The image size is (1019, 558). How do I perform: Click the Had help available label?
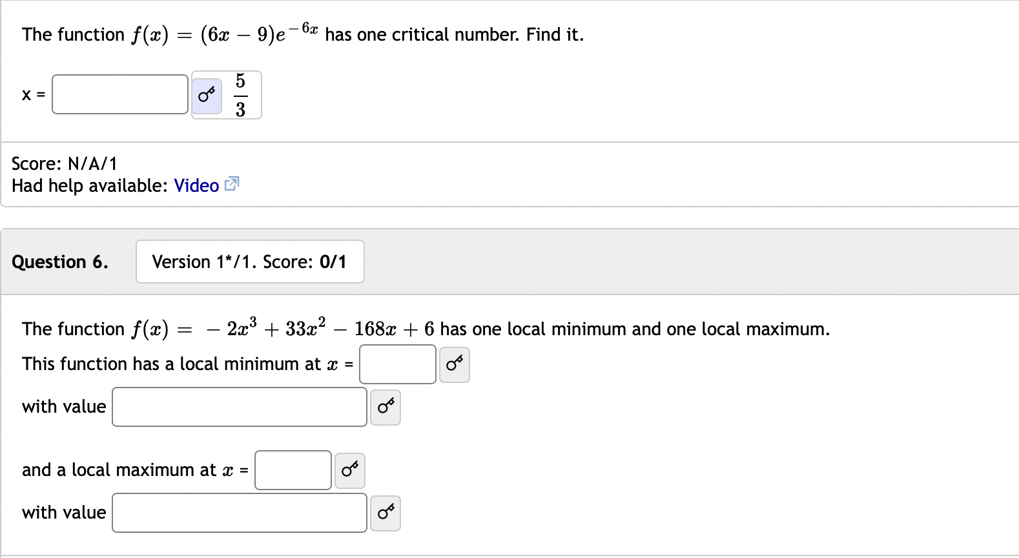(x=87, y=185)
